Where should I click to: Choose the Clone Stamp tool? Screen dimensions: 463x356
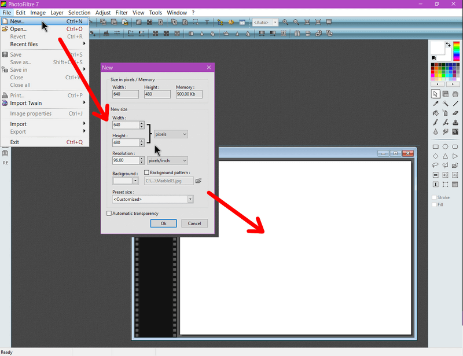pyautogui.click(x=455, y=122)
